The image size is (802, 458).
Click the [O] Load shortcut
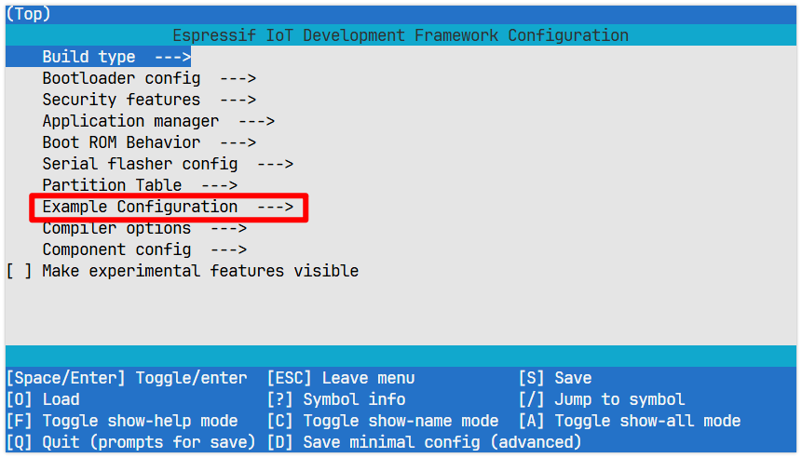click(43, 399)
